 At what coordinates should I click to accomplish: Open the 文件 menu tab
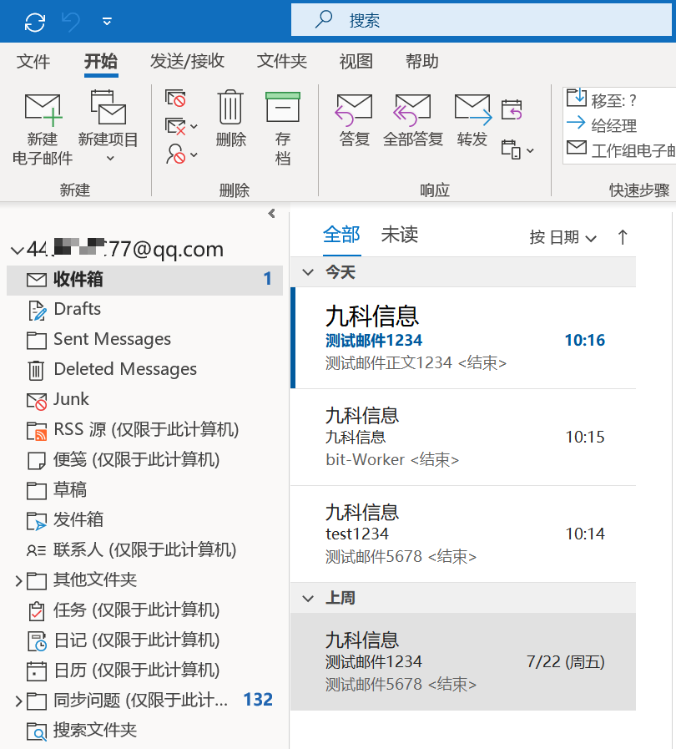pos(33,61)
